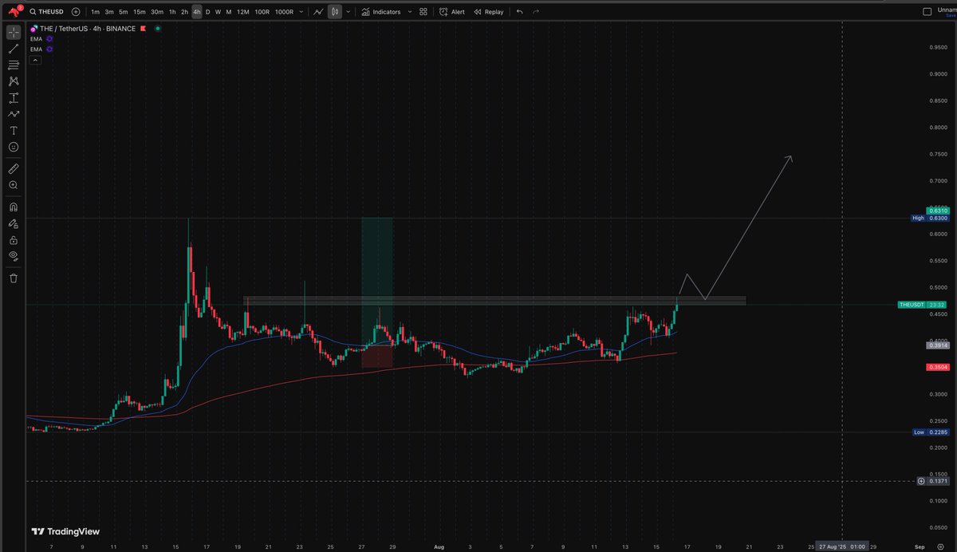Start bar Replay mode

488,12
